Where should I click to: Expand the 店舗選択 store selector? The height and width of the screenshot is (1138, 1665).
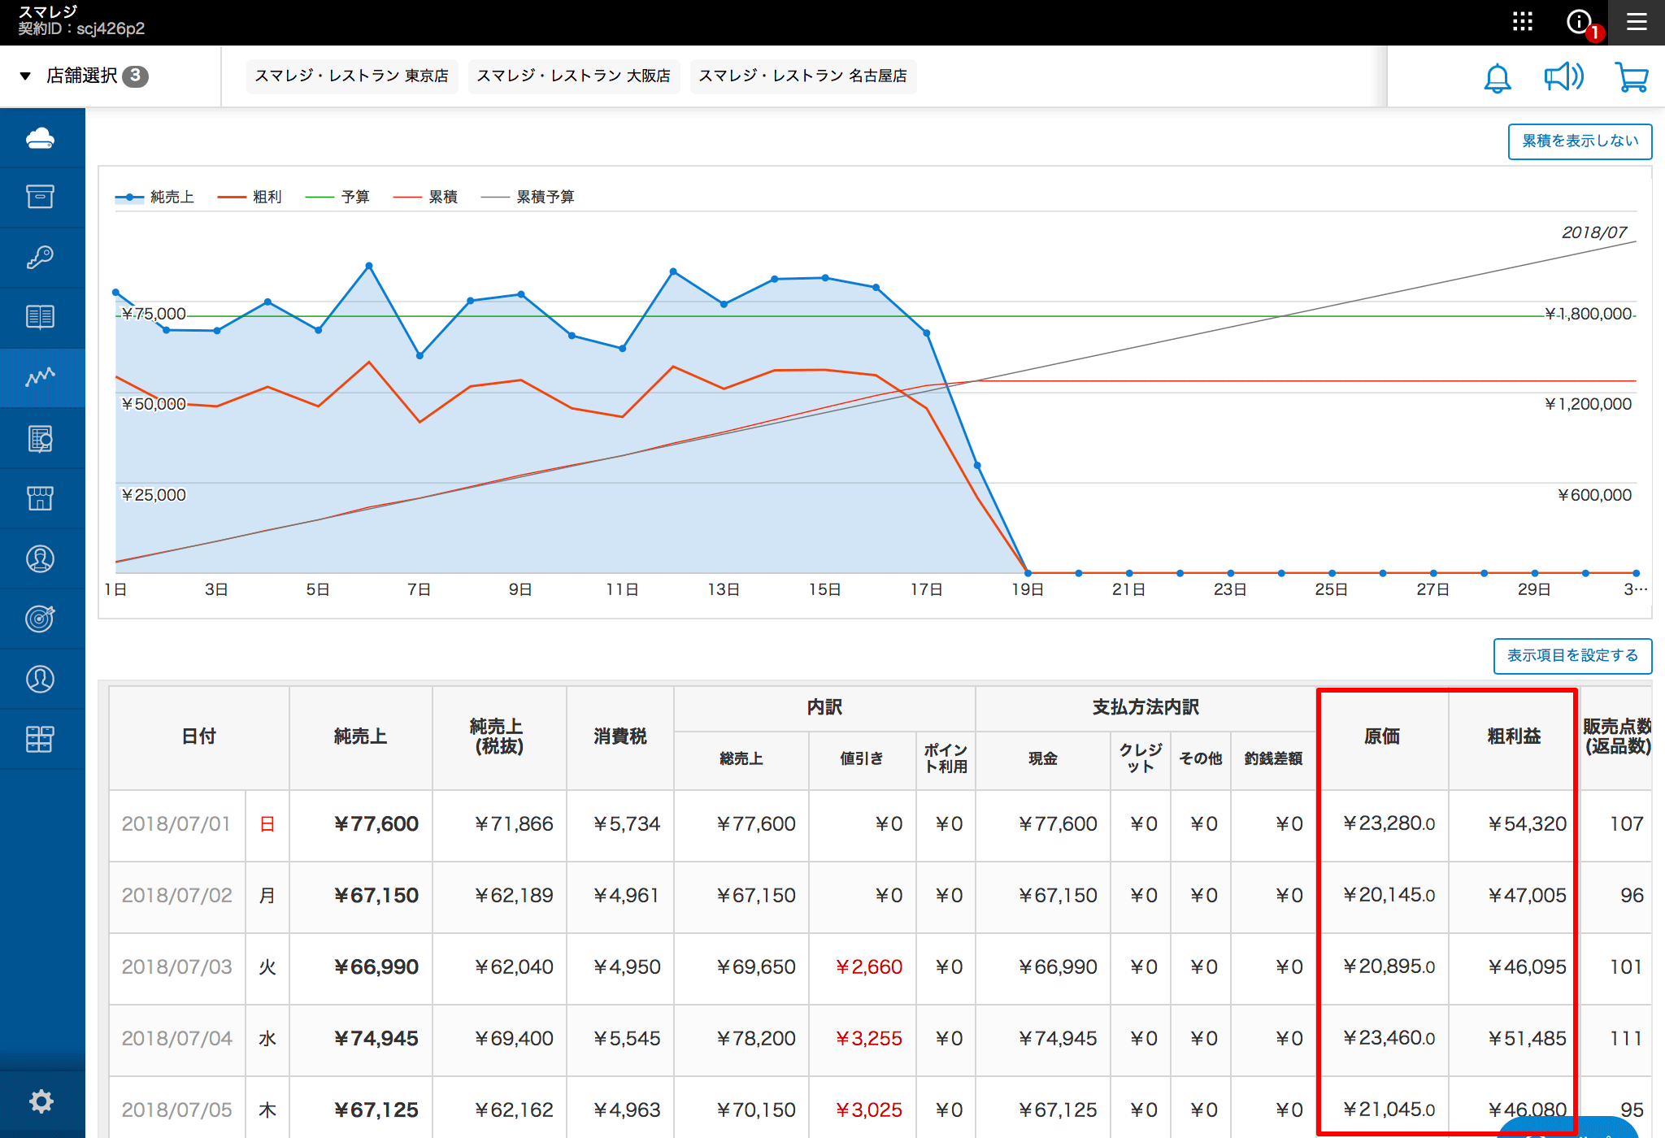84,76
